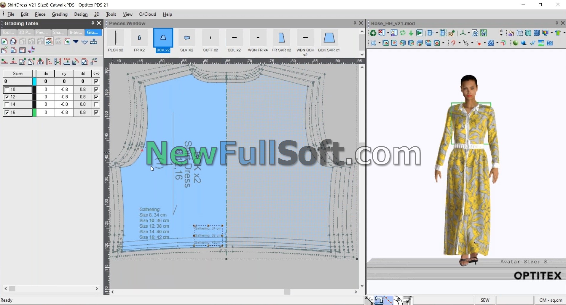The height and width of the screenshot is (305, 566).
Task: Click the dy column header
Action: [x=64, y=74]
